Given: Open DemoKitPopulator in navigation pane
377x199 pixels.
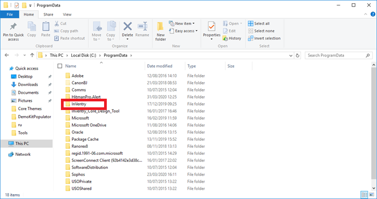Looking at the screenshot, I should pyautogui.click(x=35, y=117).
